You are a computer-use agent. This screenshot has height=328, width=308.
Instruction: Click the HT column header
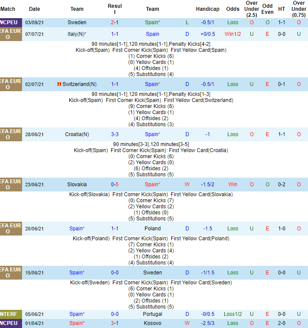[x=282, y=9]
